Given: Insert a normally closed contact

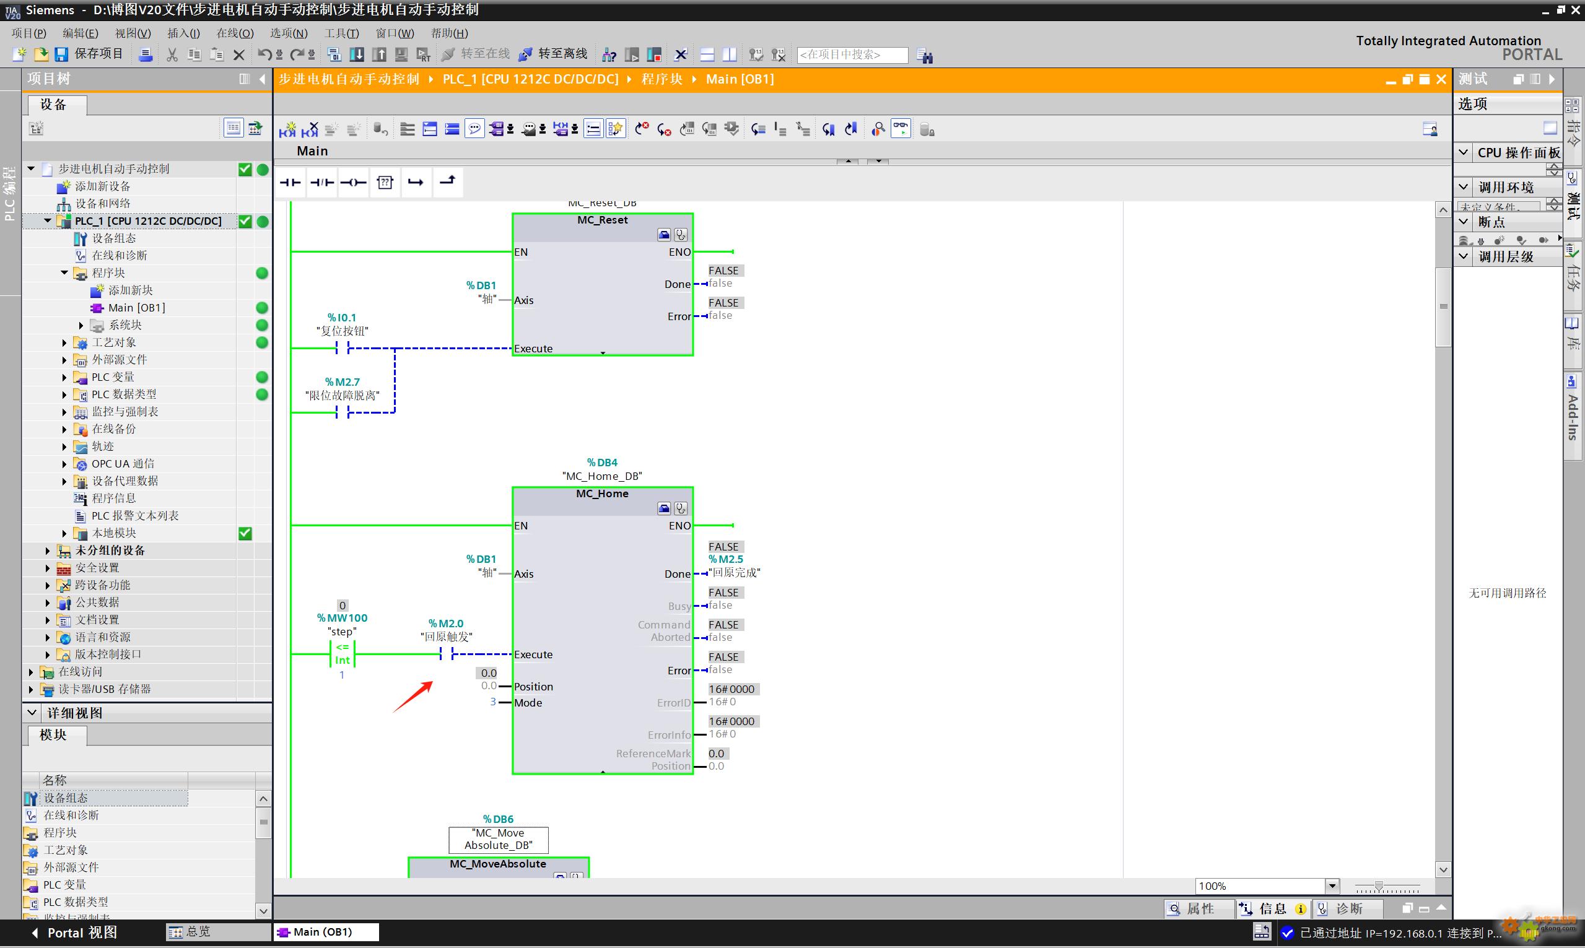Looking at the screenshot, I should tap(322, 183).
